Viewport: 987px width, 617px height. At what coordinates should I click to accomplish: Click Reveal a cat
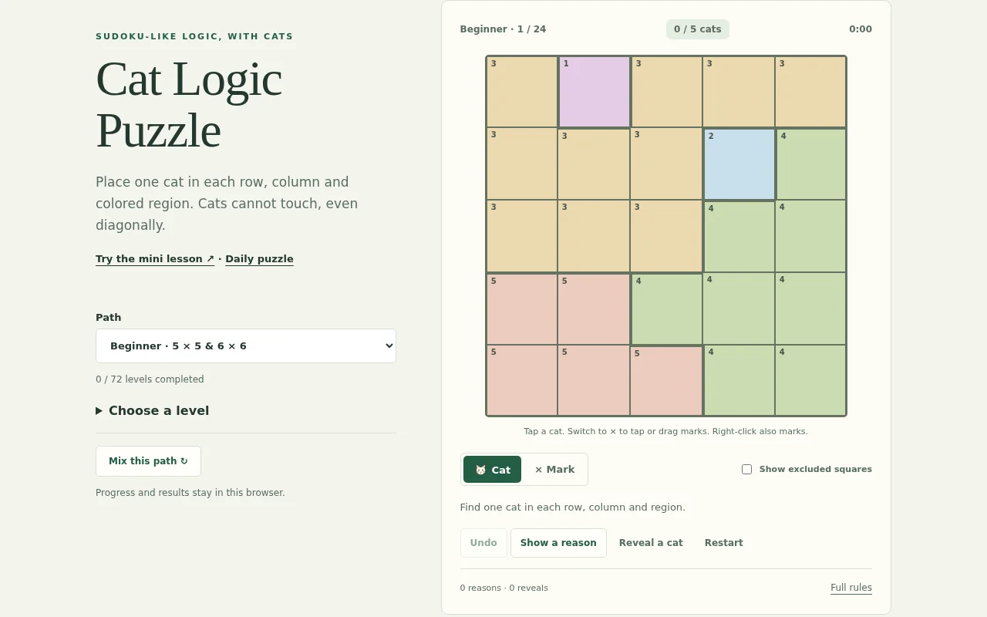(x=651, y=543)
